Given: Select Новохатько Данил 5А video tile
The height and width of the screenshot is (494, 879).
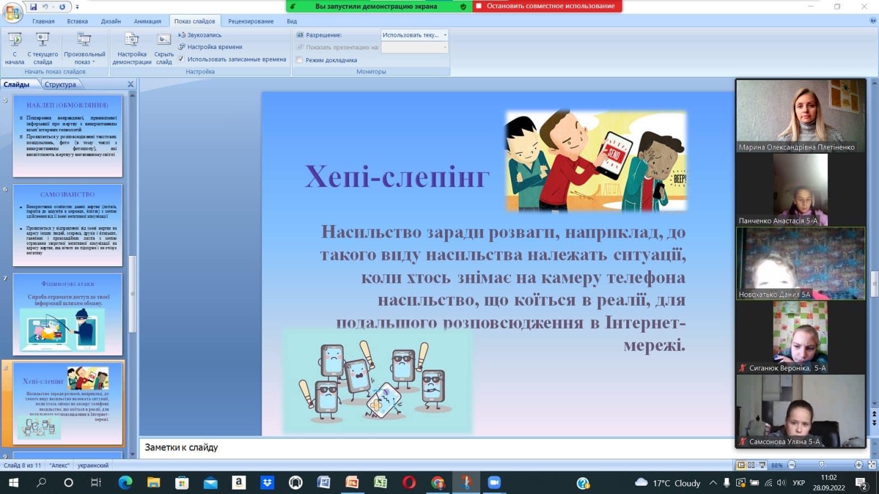Looking at the screenshot, I should point(800,263).
